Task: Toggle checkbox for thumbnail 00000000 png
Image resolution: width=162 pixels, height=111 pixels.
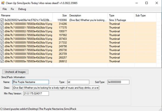Action: 2,24
